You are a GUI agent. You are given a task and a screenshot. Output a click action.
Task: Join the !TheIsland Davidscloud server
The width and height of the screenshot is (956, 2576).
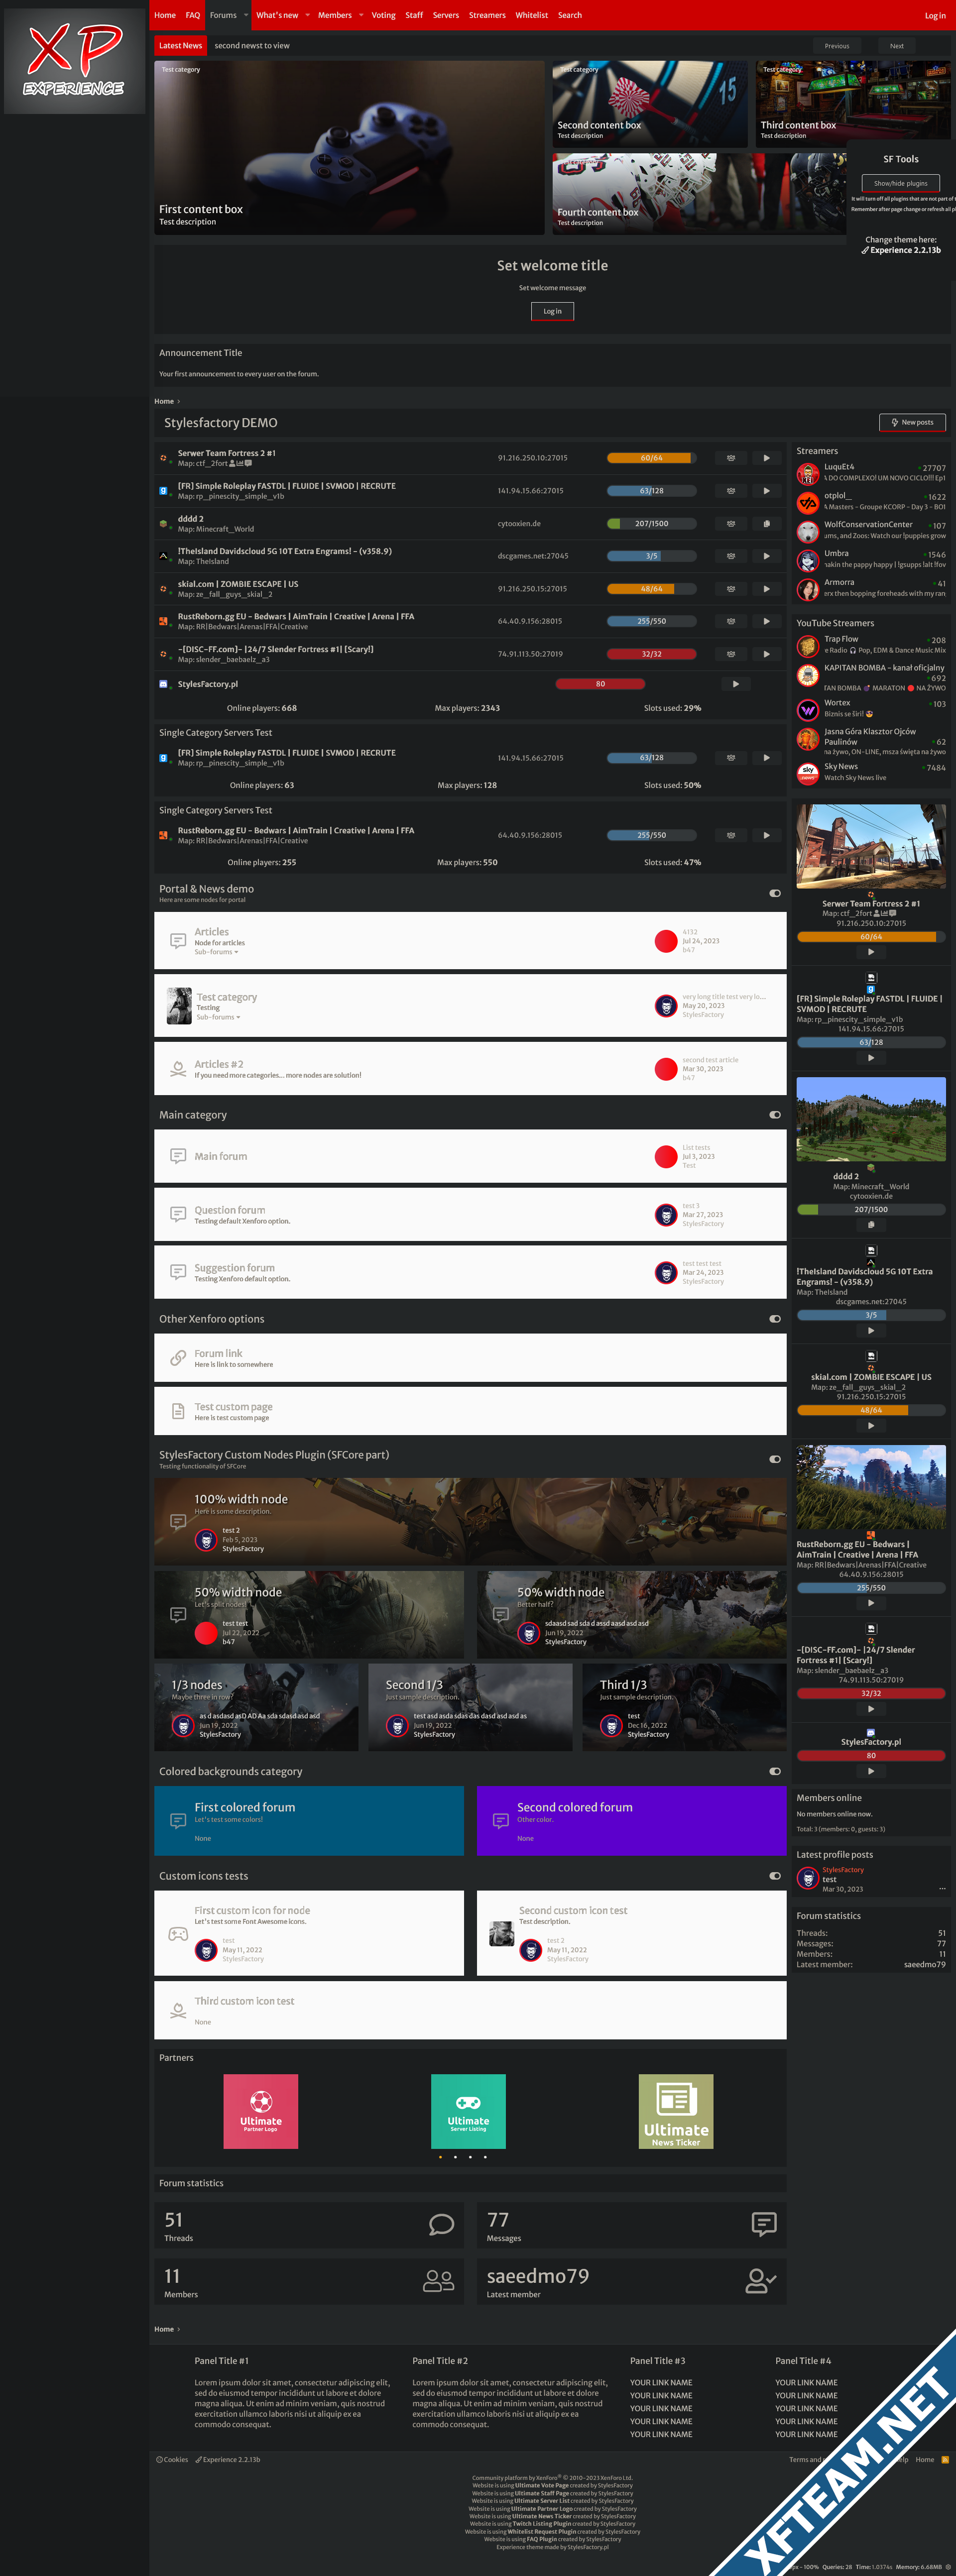point(766,556)
